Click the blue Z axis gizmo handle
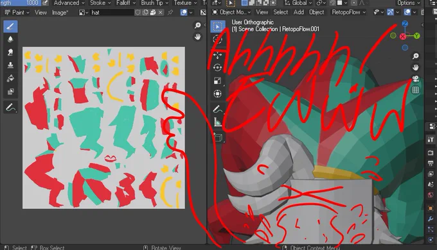Viewport: 437px width, 250px height. [x=405, y=24]
